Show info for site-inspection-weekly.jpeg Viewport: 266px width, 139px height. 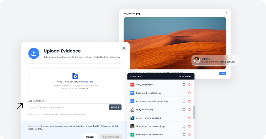184,126
